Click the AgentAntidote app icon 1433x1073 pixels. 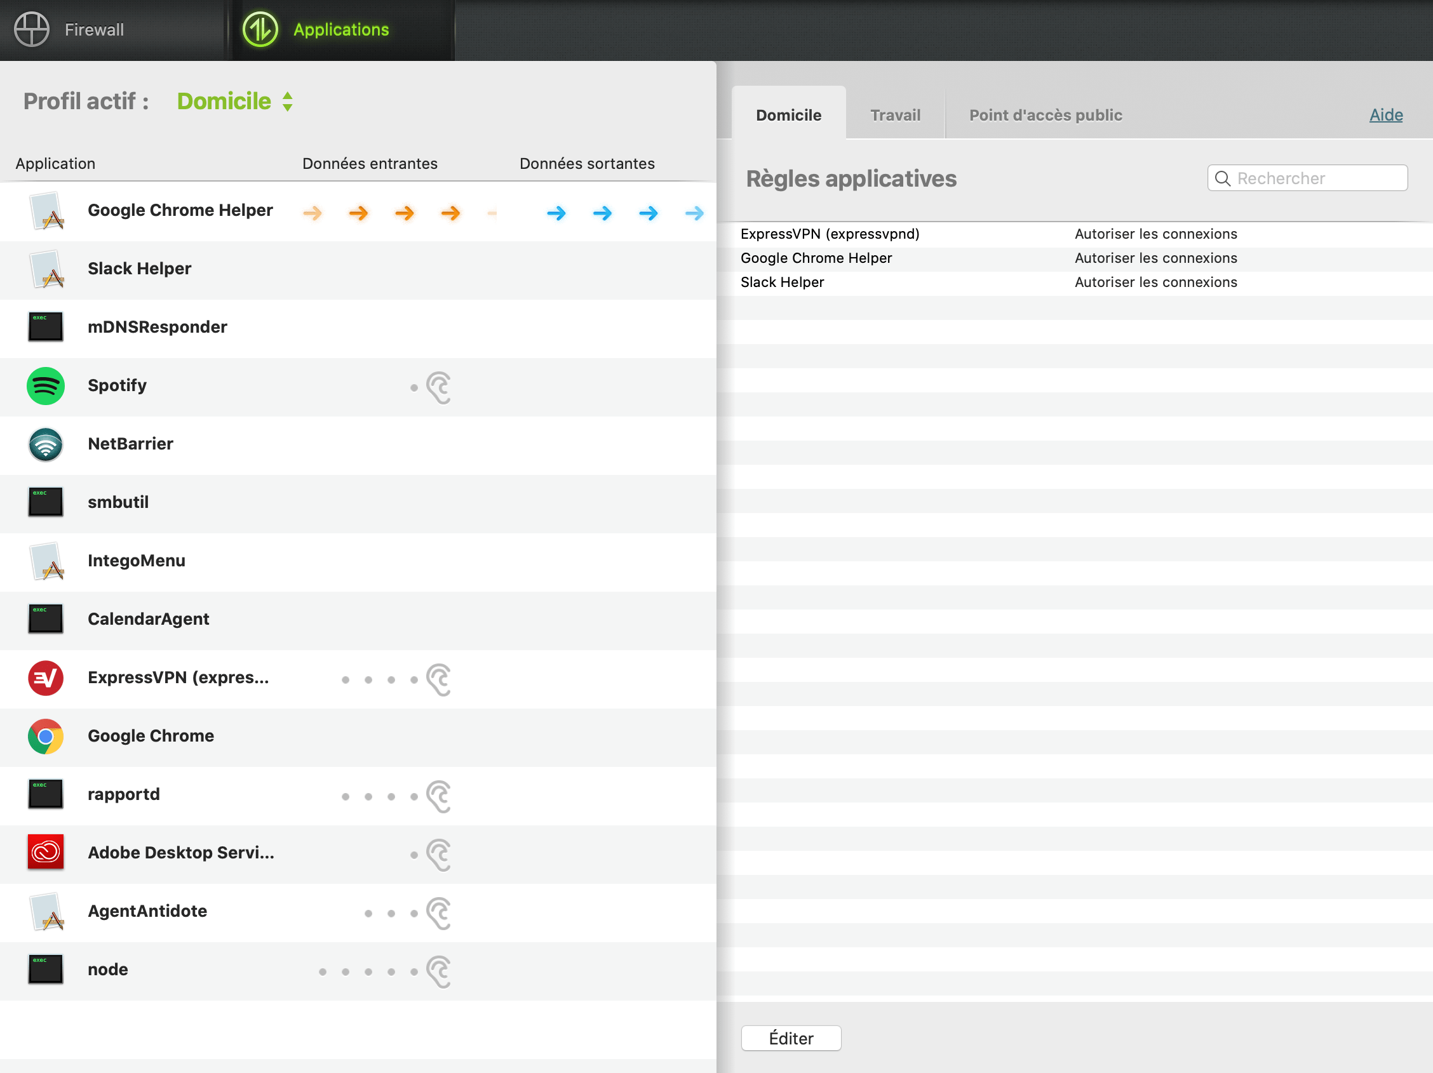46,912
